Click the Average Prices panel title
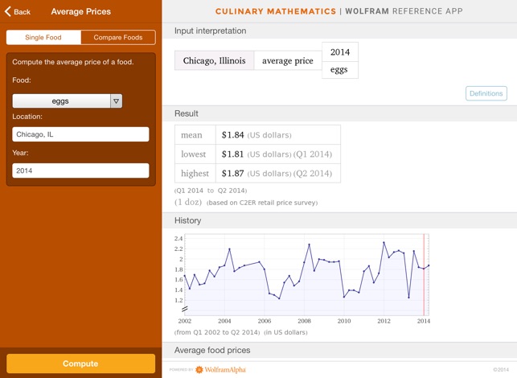Image resolution: width=517 pixels, height=378 pixels. click(x=80, y=11)
